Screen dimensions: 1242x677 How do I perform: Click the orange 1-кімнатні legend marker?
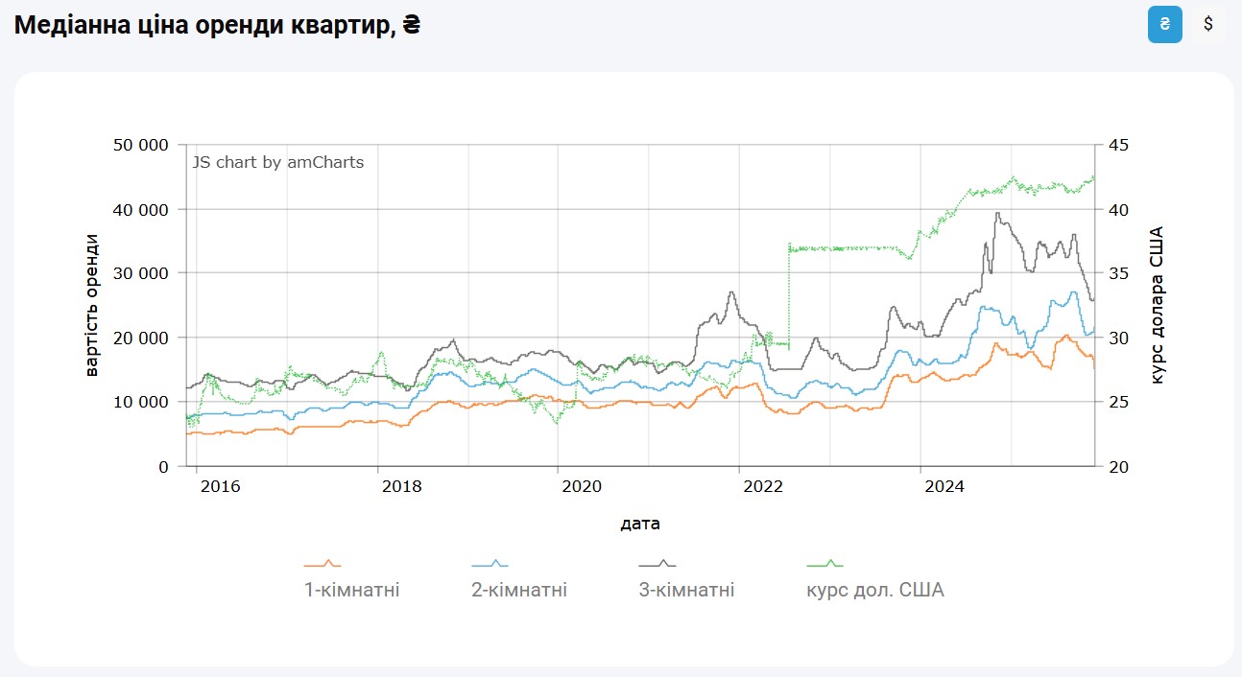pos(322,565)
